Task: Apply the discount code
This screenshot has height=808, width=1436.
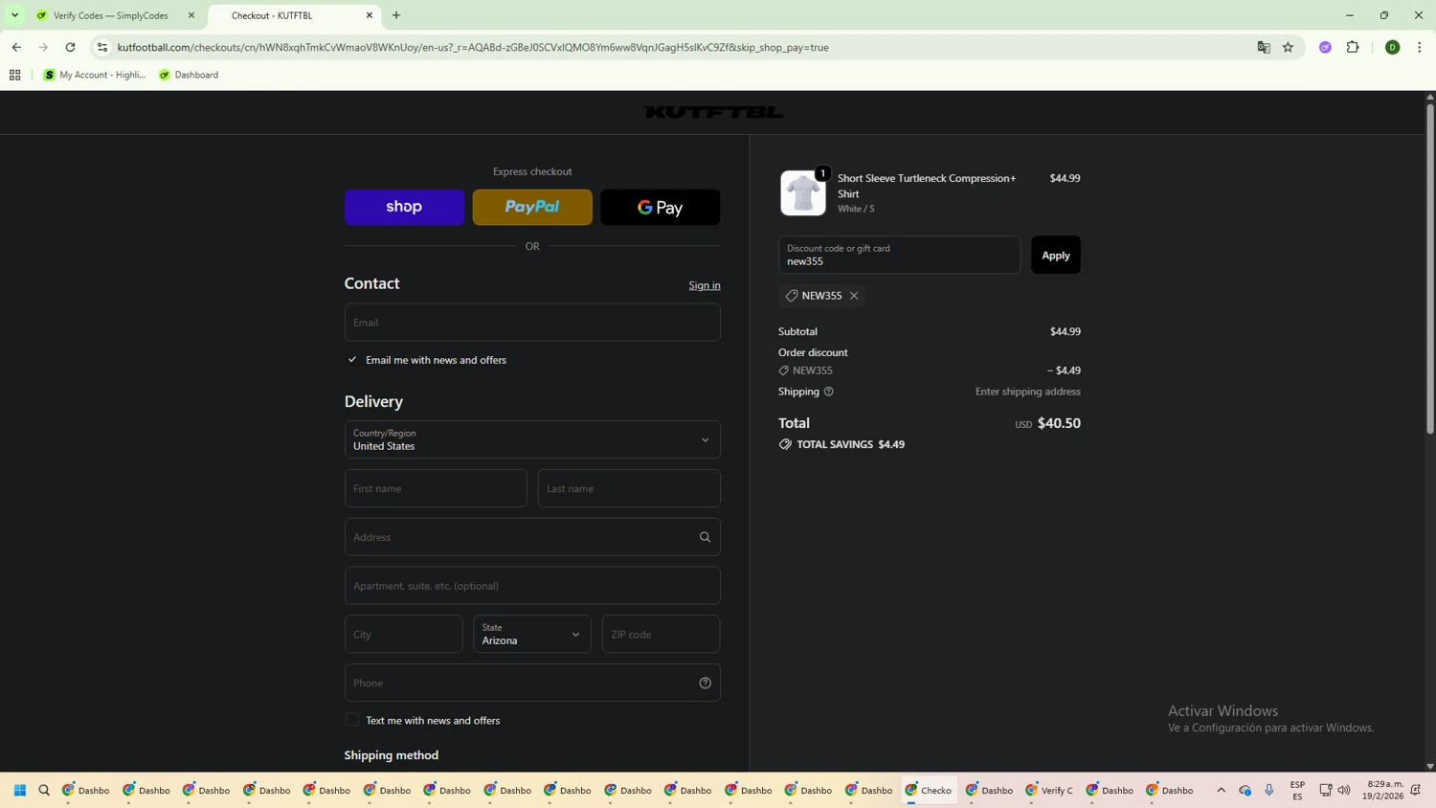Action: [x=1055, y=255]
